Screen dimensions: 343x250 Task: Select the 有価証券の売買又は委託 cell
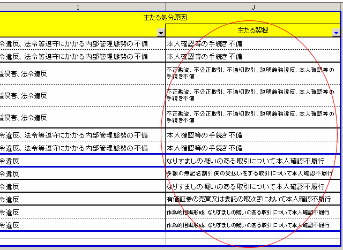(252, 199)
